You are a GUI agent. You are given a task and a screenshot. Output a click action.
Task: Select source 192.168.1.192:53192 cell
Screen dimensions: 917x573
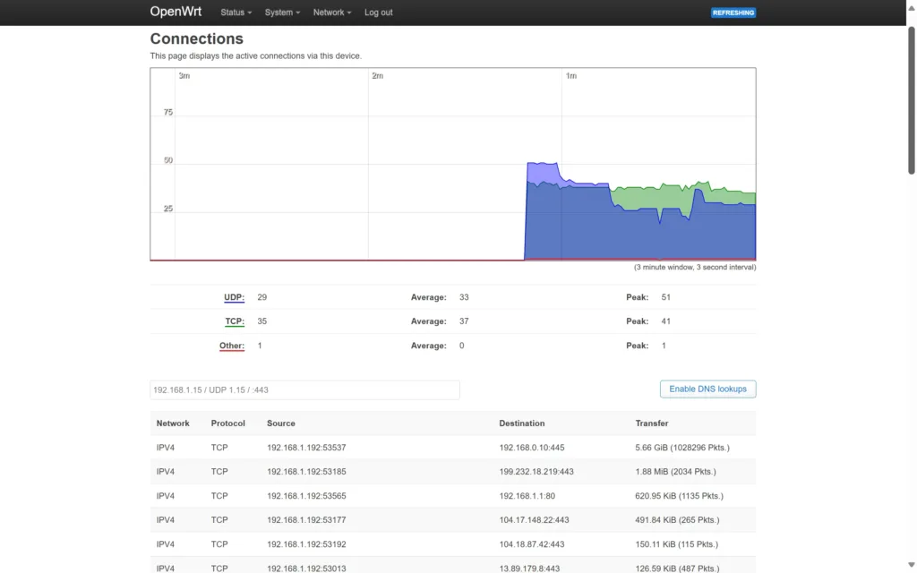306,544
